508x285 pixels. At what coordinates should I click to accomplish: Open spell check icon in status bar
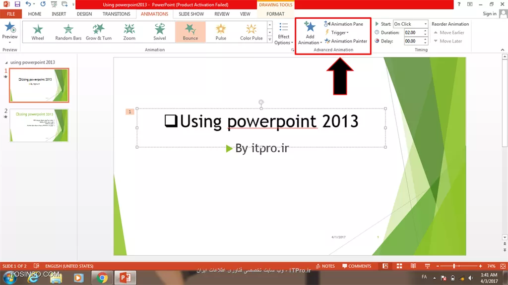(36, 266)
